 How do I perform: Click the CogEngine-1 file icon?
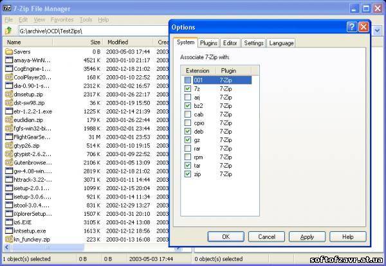click(9, 69)
